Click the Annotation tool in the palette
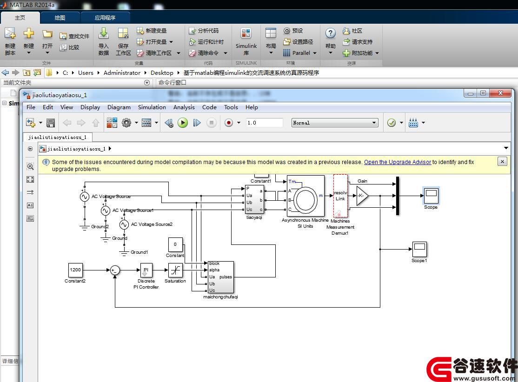The width and height of the screenshot is (518, 382). [30, 205]
